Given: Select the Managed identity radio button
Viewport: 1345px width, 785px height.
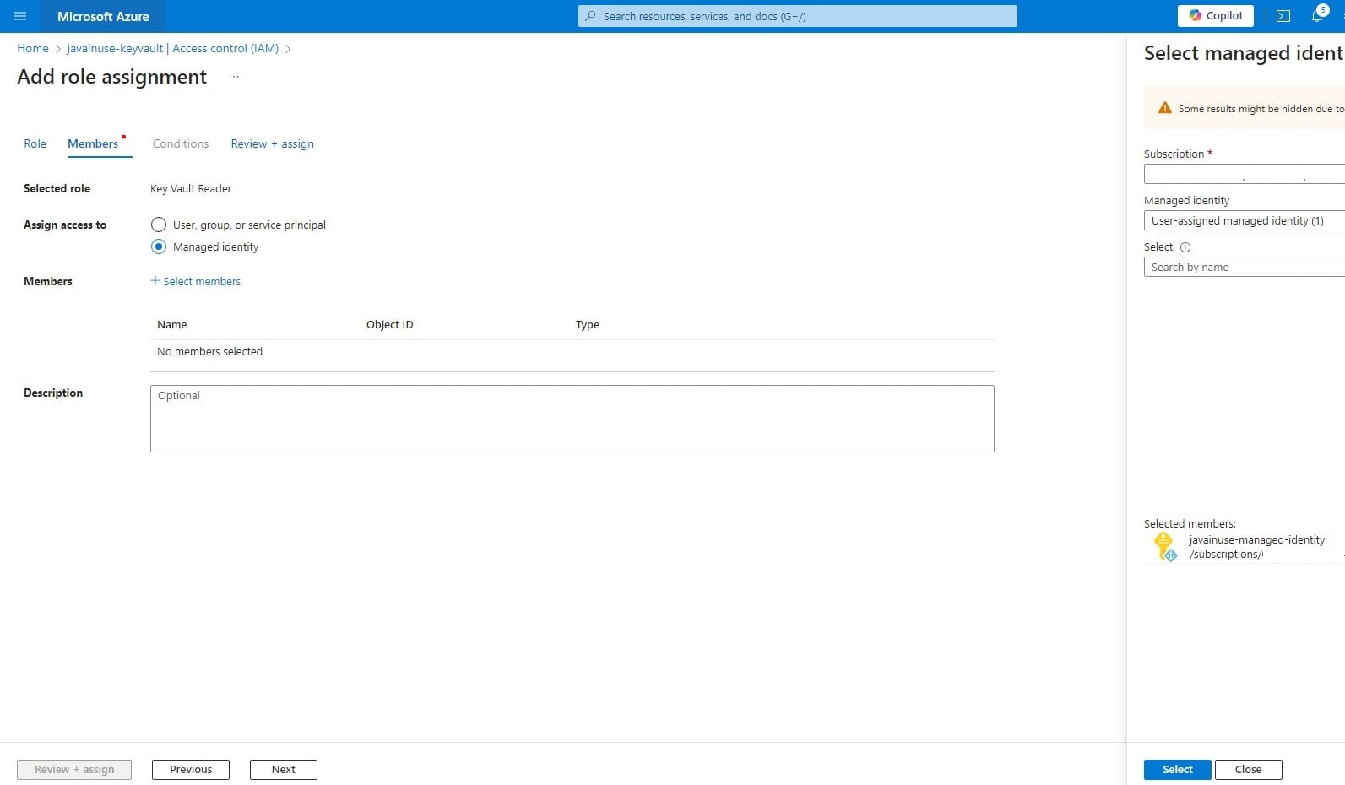Looking at the screenshot, I should pos(159,246).
